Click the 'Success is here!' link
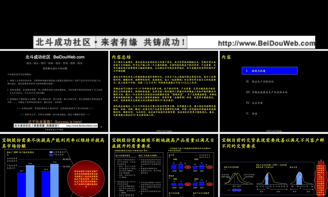 click(x=68, y=122)
